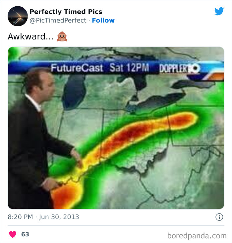The image size is (232, 243).
Task: Click the monkey emoji in the tweet
Action: 62,36
